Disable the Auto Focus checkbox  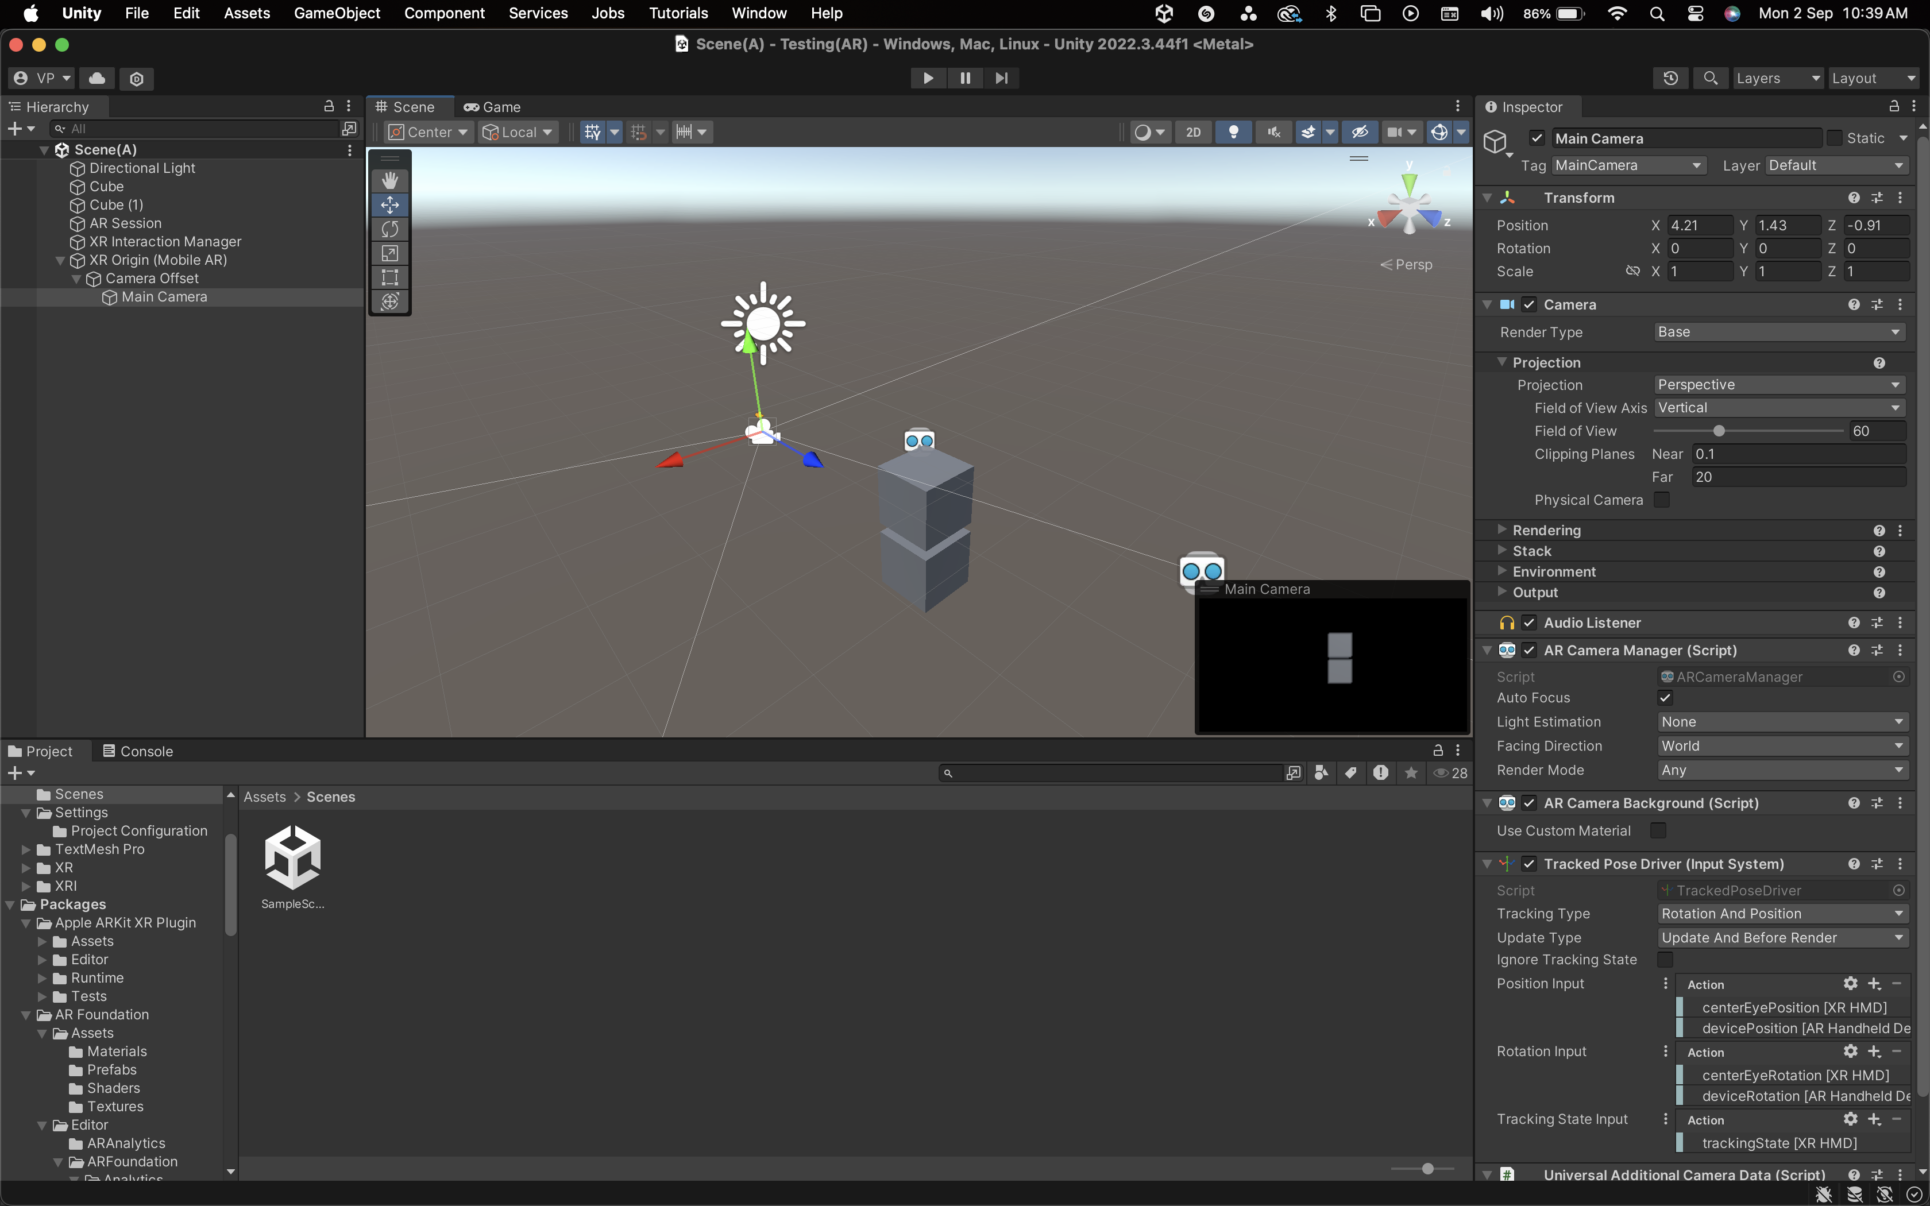1665,698
